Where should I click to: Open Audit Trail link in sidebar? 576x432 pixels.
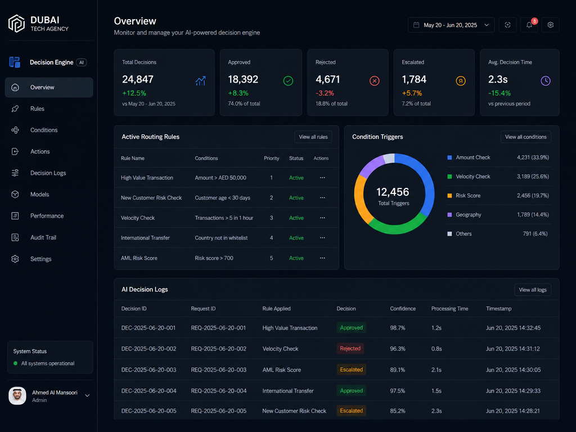pyautogui.click(x=49, y=237)
